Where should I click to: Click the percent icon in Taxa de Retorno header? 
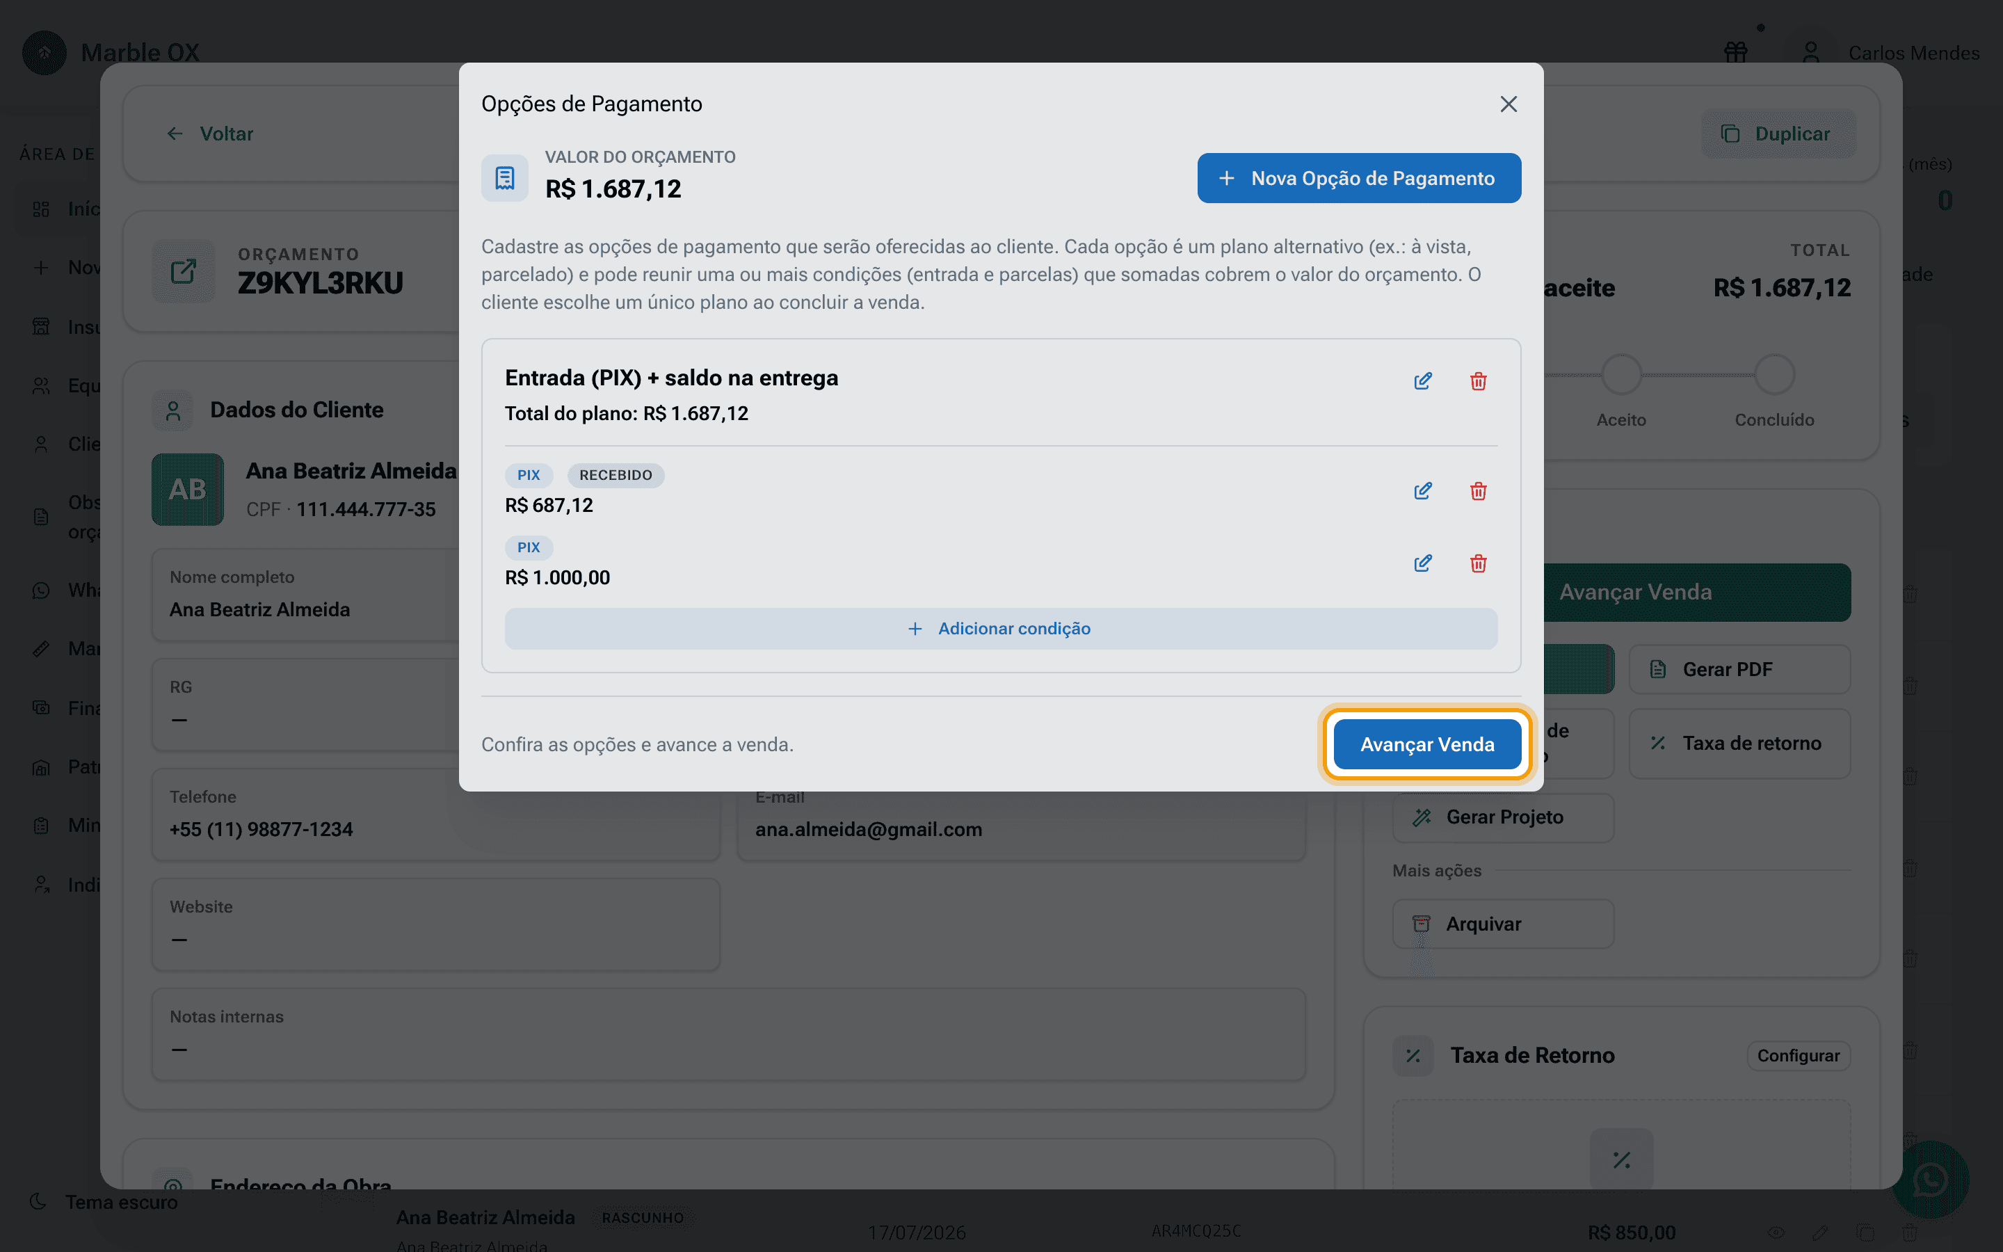[x=1413, y=1056]
